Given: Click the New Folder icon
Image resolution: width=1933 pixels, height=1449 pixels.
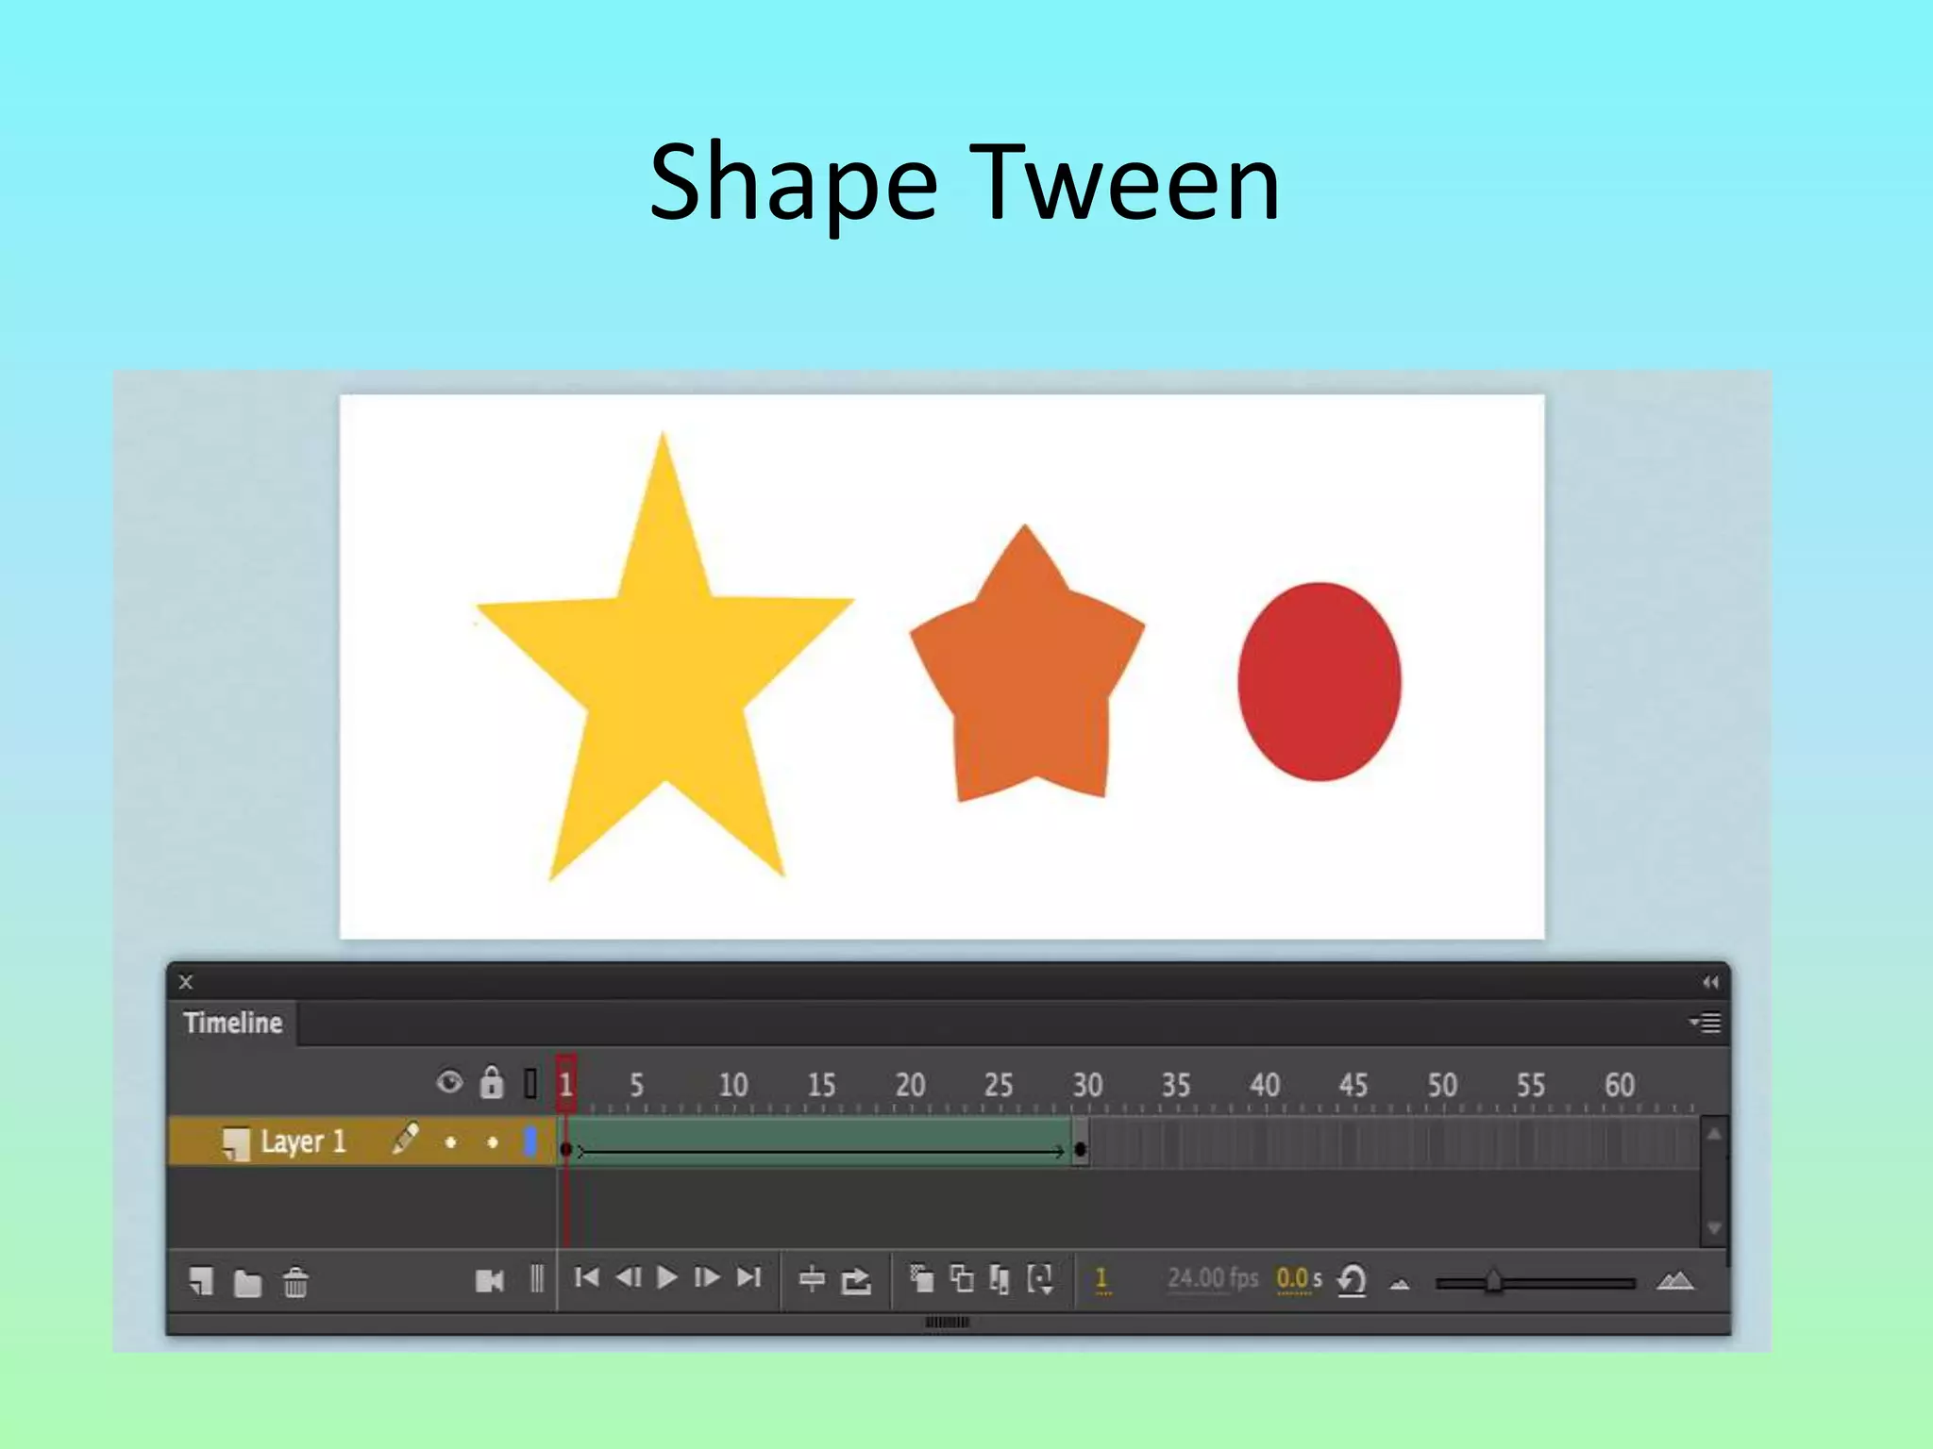Looking at the screenshot, I should click(x=247, y=1283).
